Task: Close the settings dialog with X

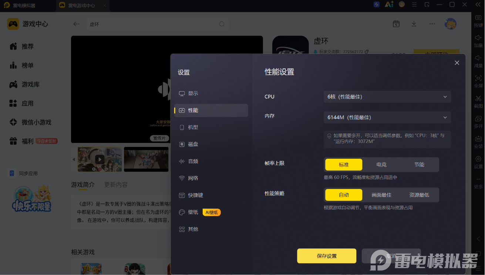Action: coord(457,63)
